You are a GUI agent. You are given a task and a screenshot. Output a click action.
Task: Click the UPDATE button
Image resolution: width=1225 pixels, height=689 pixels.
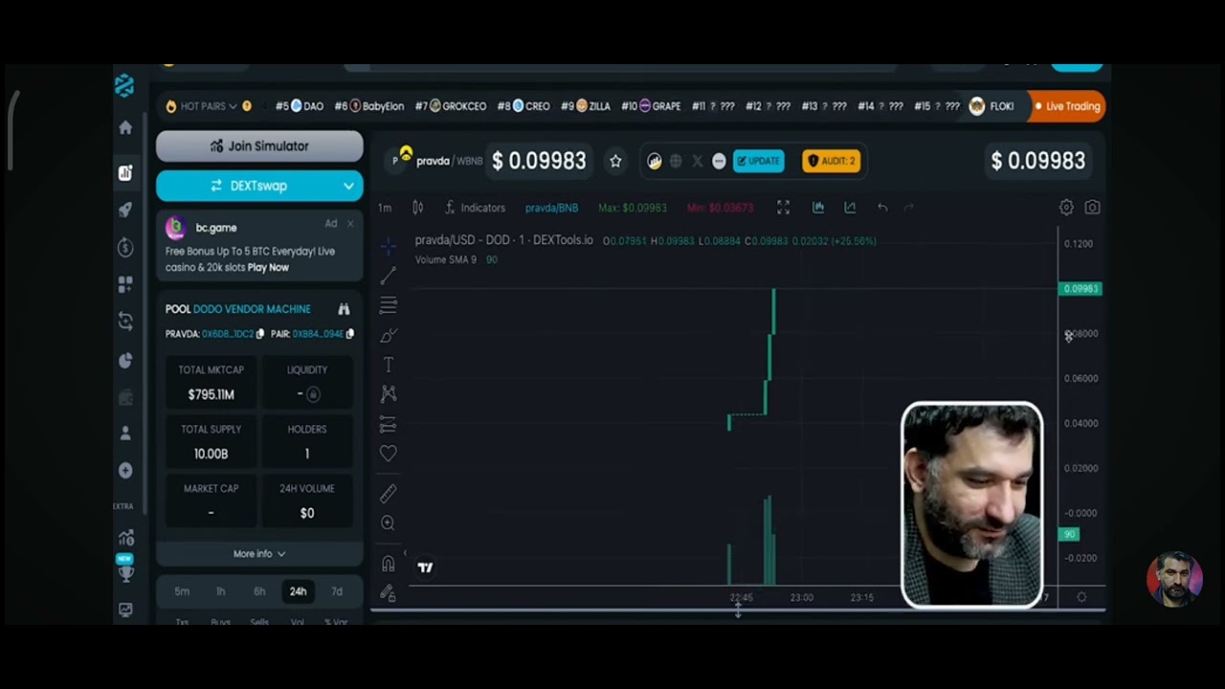click(758, 161)
